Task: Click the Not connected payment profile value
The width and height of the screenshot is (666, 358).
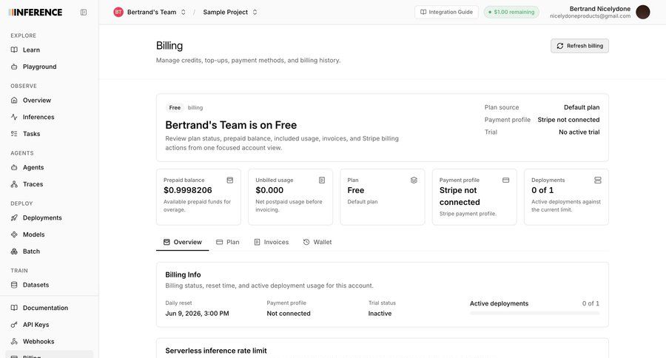Action: pyautogui.click(x=289, y=314)
